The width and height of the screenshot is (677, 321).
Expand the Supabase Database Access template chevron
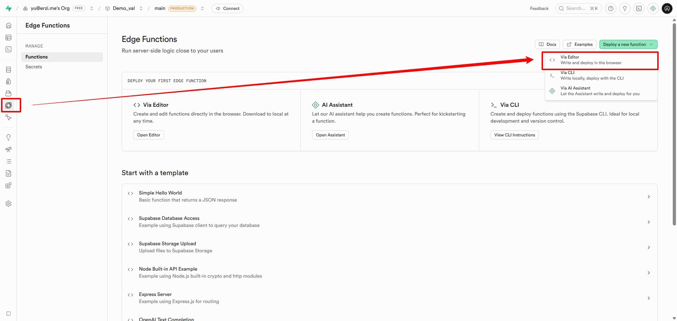click(649, 222)
